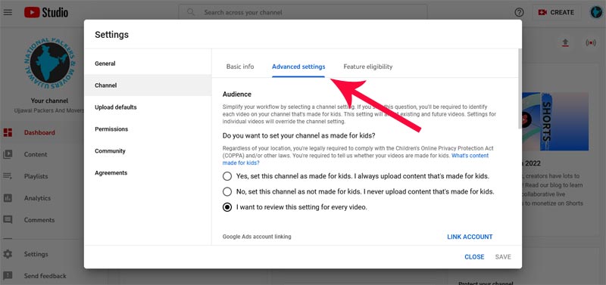
Task: Click the Analytics bar chart icon
Action: point(8,198)
